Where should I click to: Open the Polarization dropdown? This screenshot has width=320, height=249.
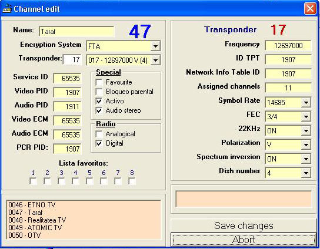306,144
